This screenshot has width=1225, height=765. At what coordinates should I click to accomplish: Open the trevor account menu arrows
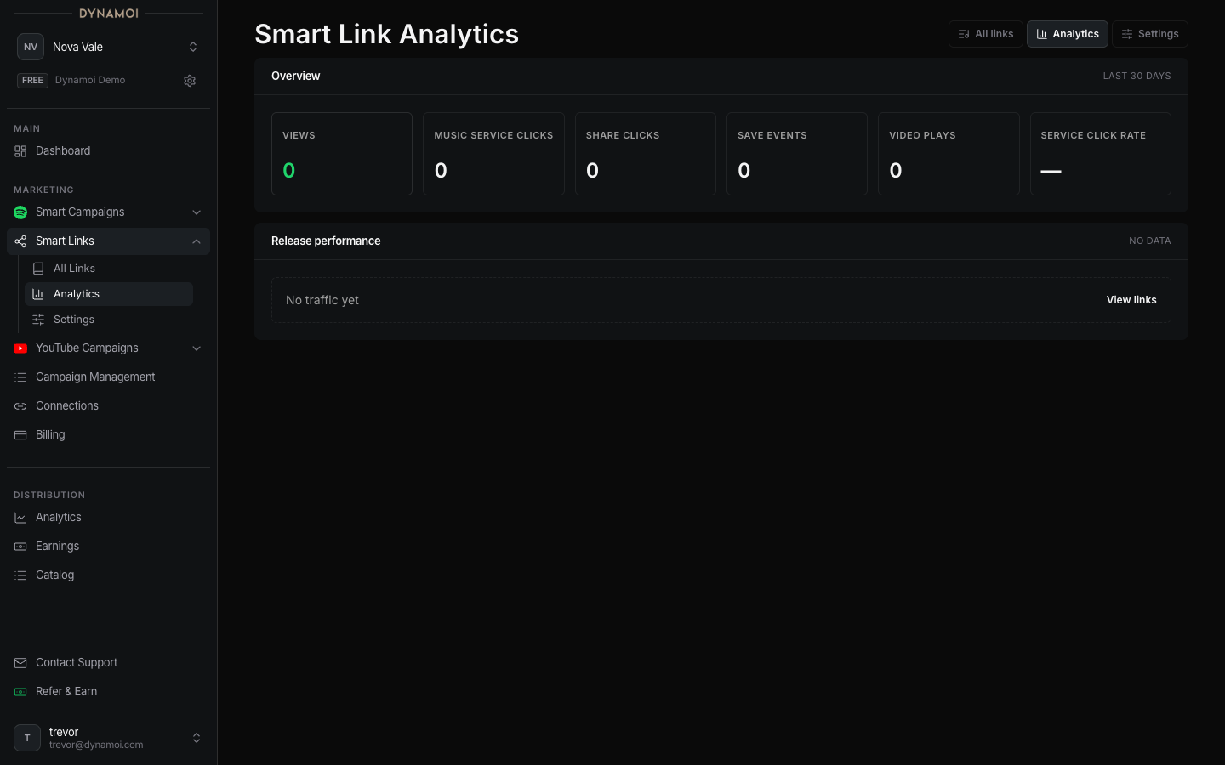[x=197, y=738]
